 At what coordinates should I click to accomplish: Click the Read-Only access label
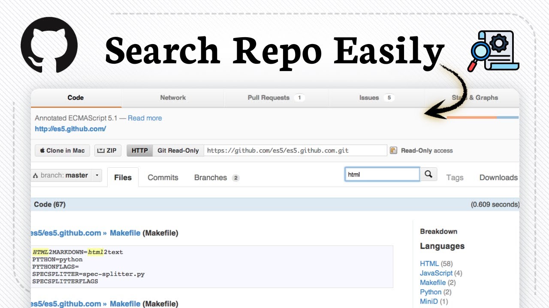pos(427,151)
